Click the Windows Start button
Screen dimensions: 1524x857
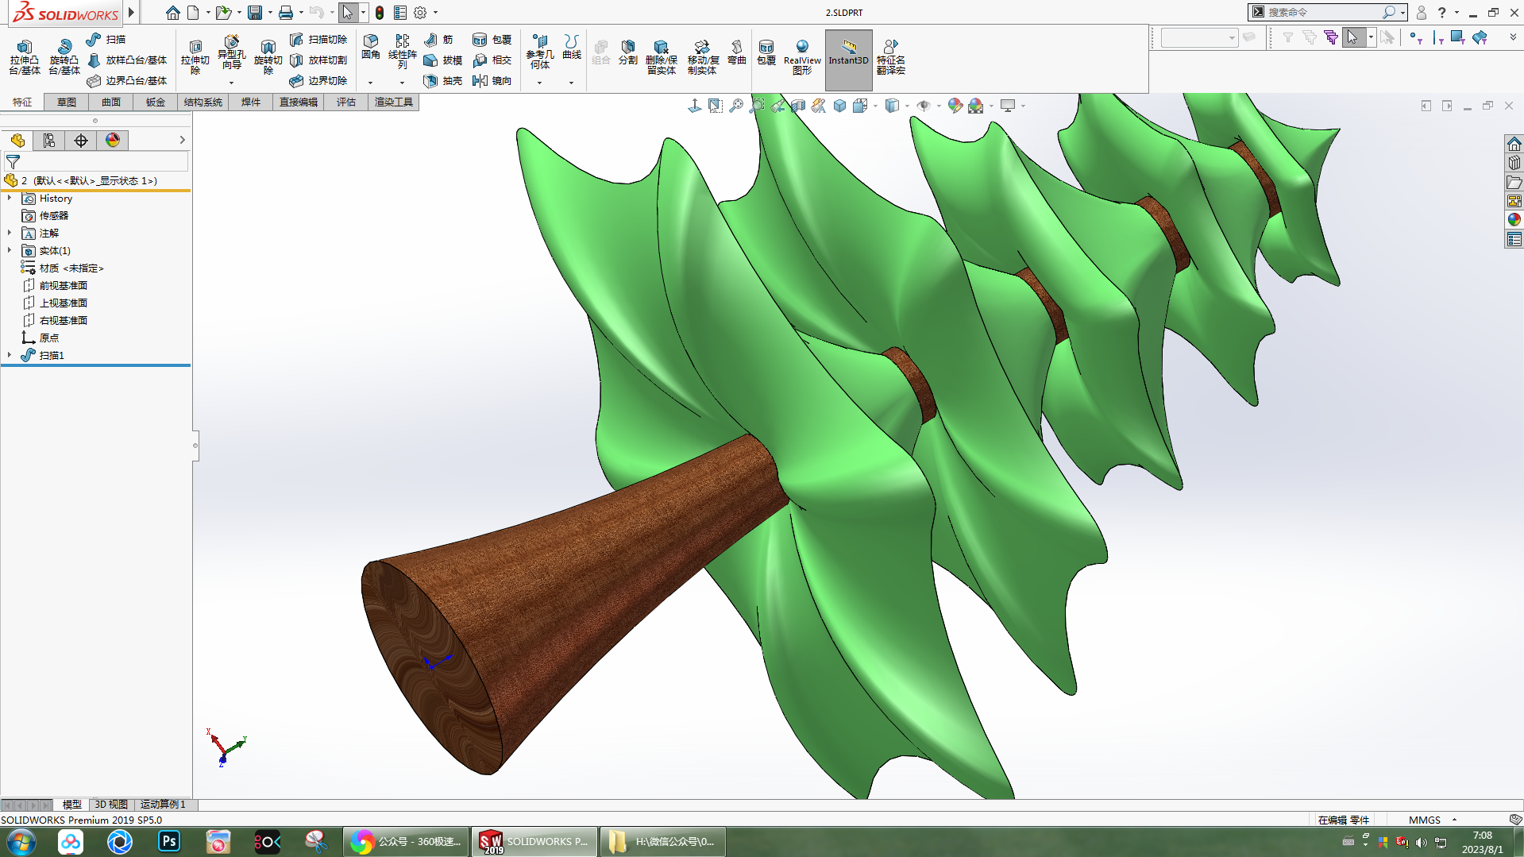click(21, 842)
